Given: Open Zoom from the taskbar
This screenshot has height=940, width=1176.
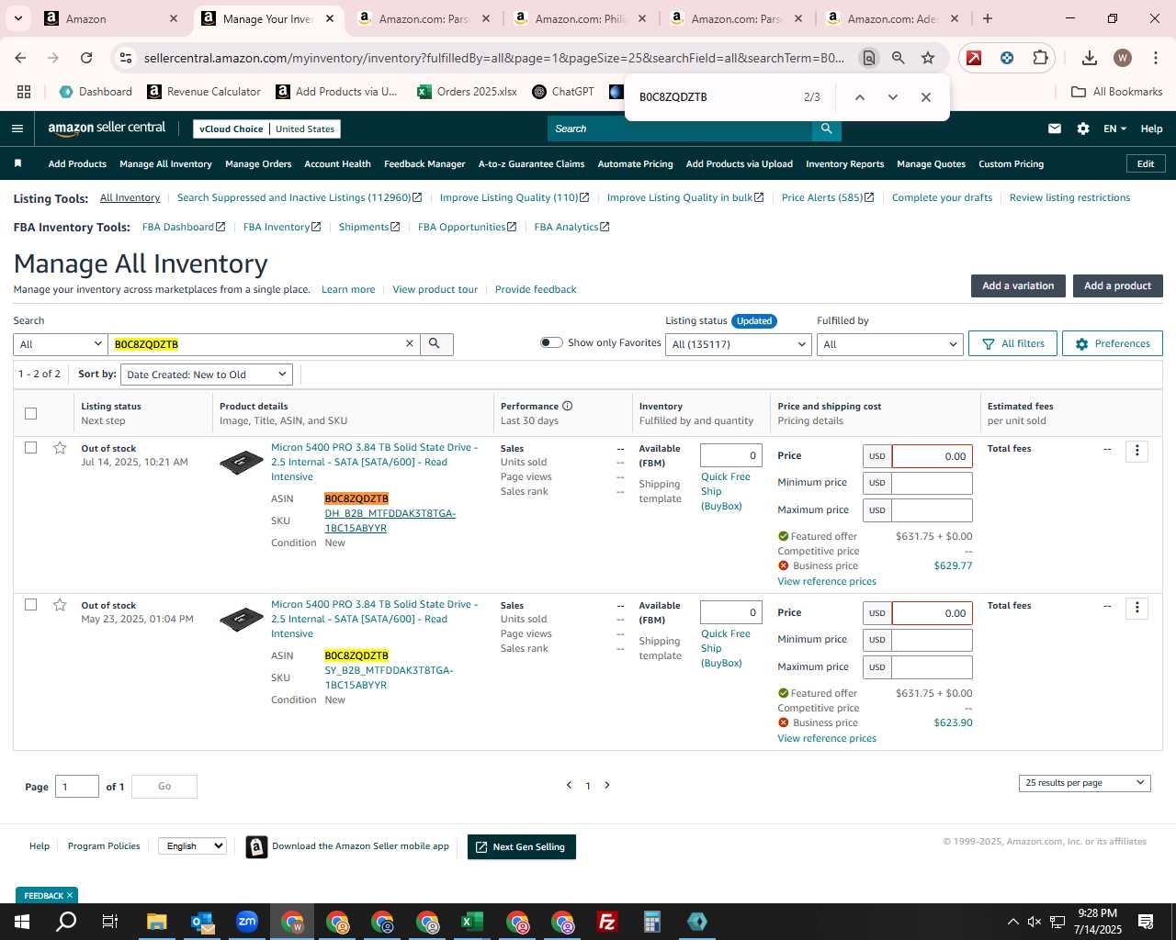Looking at the screenshot, I should click(x=247, y=922).
